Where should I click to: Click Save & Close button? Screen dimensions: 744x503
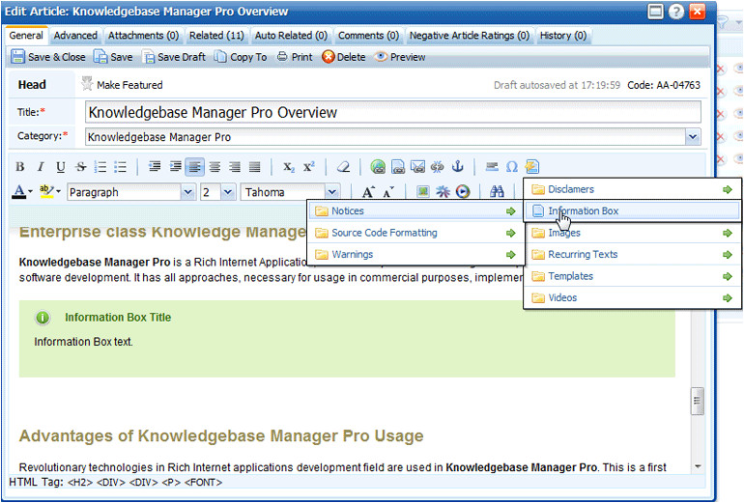(48, 57)
